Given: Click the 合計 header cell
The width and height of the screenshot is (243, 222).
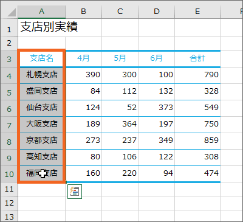Looking at the screenshot, I should [197, 59].
